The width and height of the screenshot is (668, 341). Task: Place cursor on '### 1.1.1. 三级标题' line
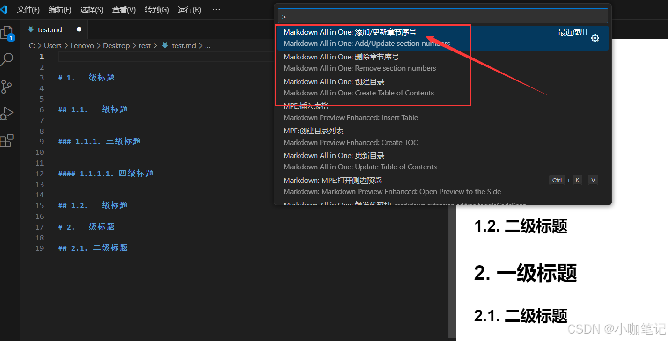pos(99,141)
